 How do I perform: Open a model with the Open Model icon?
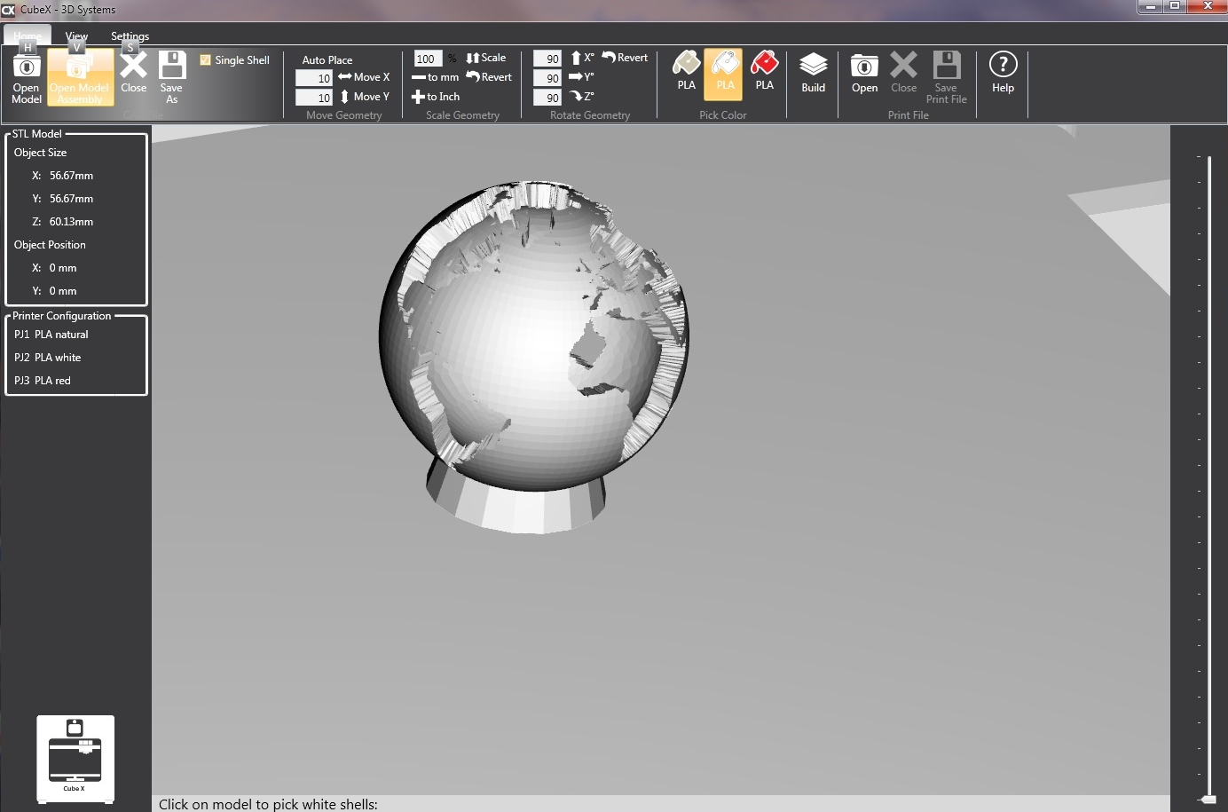click(27, 77)
